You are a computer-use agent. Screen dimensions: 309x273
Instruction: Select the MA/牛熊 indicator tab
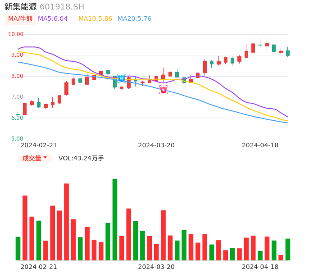[20, 19]
